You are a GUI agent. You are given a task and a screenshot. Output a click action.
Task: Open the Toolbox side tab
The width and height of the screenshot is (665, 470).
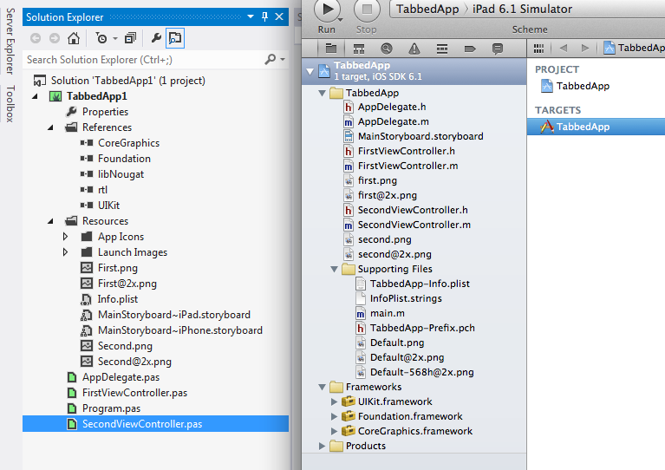(10, 104)
